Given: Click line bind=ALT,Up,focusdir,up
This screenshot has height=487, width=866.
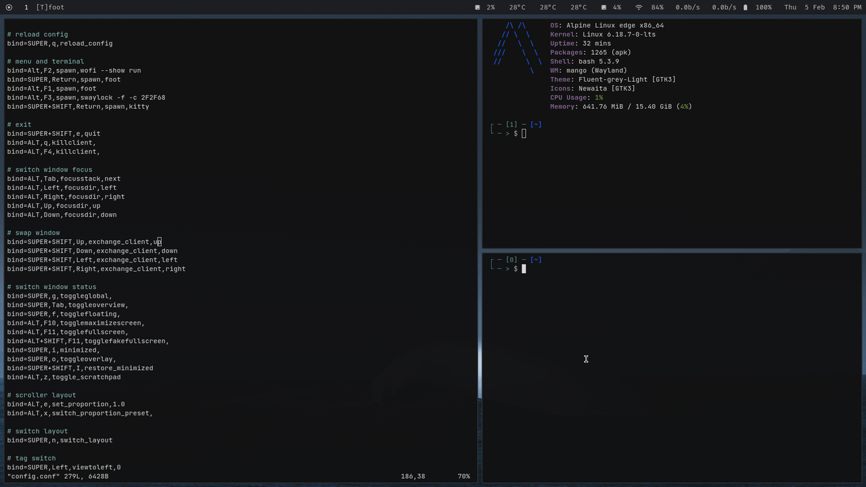Looking at the screenshot, I should click(x=54, y=206).
